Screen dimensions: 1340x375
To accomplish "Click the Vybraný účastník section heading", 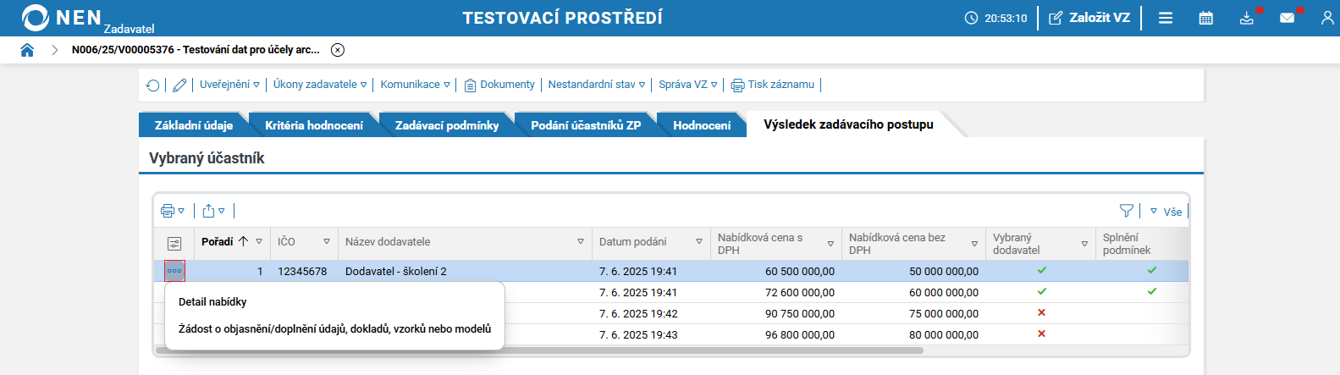I will (x=207, y=158).
